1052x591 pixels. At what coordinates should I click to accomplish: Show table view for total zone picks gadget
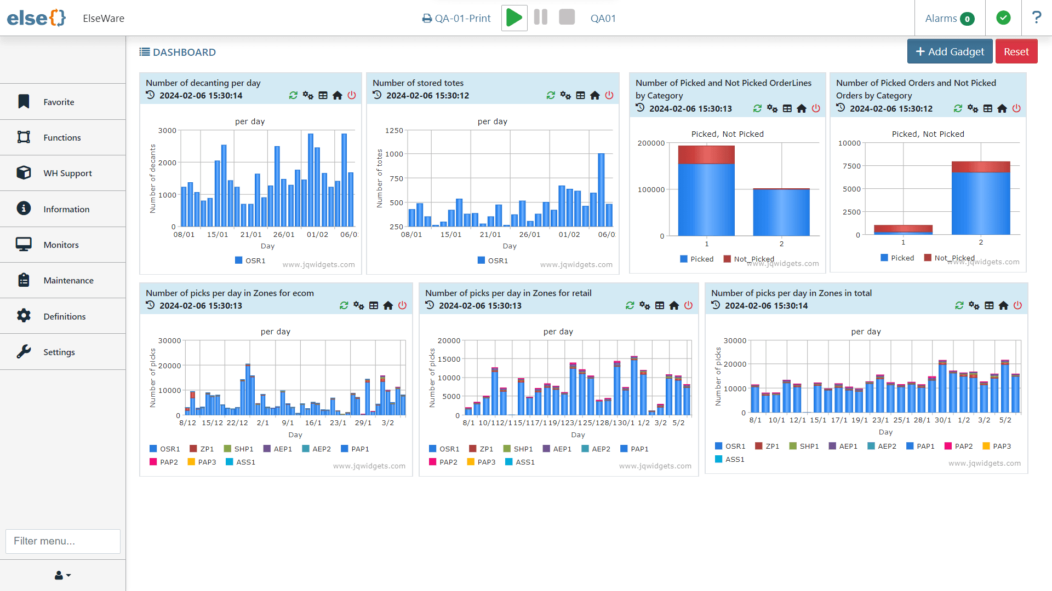tap(988, 305)
